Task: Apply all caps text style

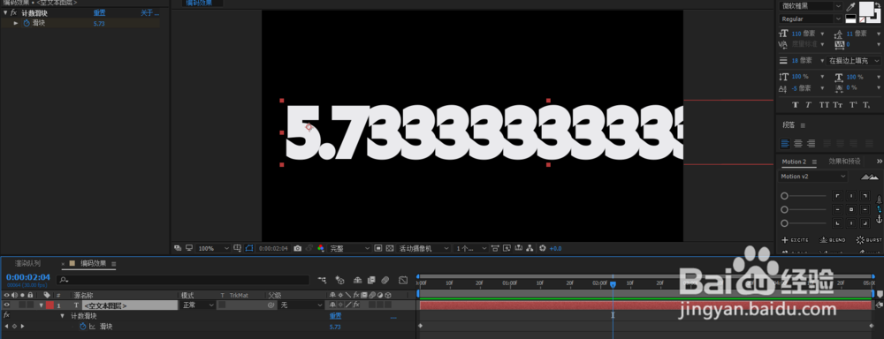Action: tap(824, 105)
